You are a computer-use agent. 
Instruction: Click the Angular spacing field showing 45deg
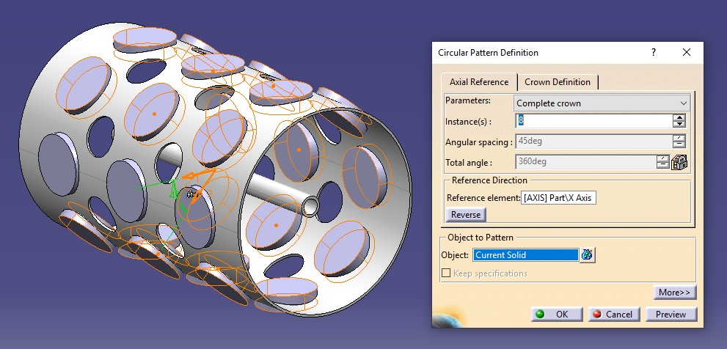point(594,142)
